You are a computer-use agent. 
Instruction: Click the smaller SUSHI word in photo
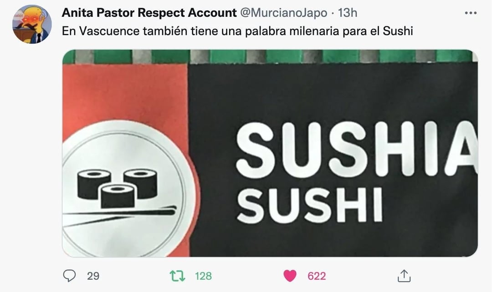[309, 205]
